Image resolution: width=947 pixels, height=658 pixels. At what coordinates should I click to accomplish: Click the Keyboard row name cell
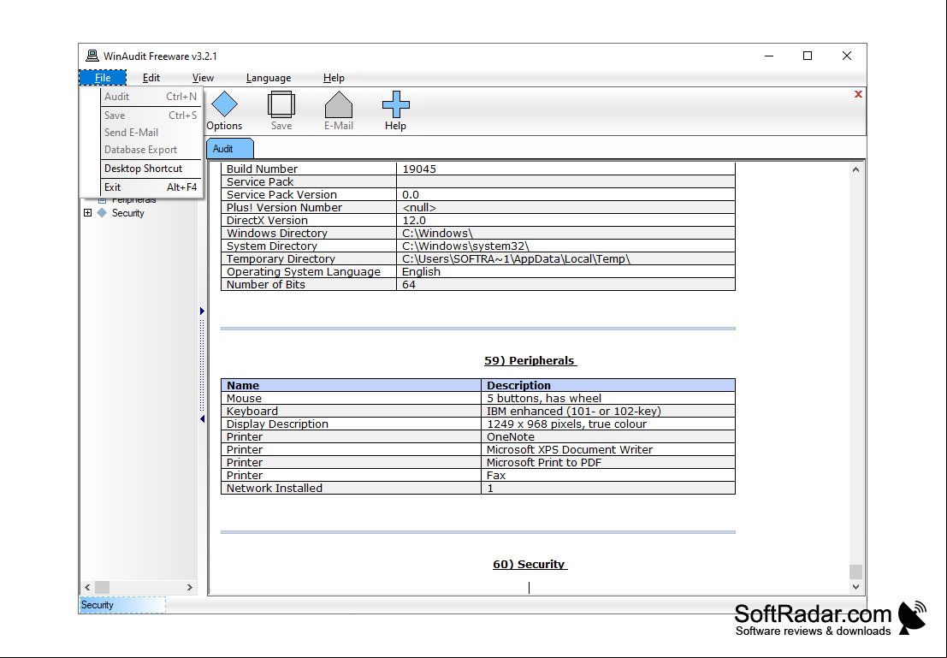352,411
